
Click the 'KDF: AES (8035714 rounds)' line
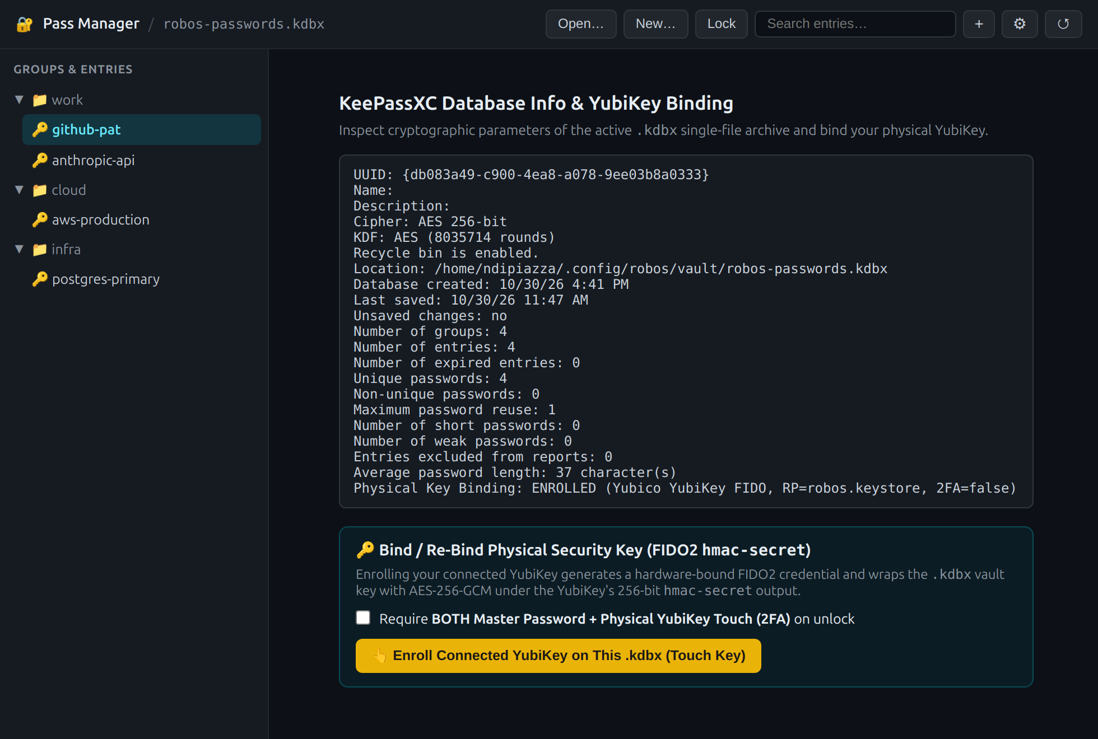click(x=454, y=237)
